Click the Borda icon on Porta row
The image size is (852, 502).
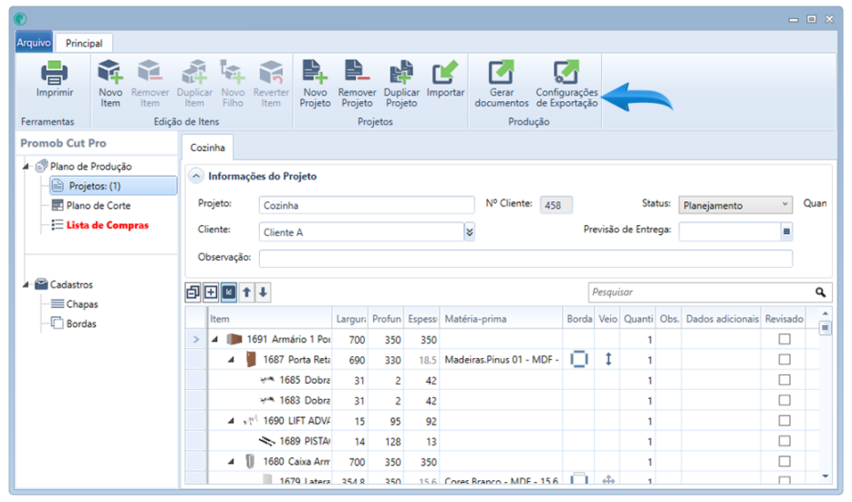(579, 359)
